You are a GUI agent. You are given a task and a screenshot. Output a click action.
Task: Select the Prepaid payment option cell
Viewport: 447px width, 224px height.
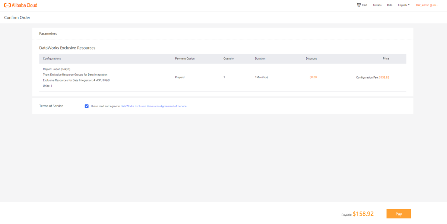coord(180,77)
